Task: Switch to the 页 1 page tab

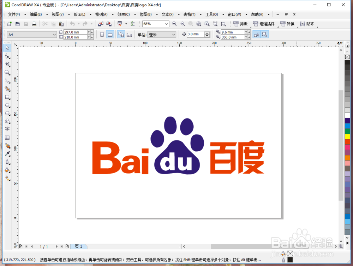Action: coord(78,246)
